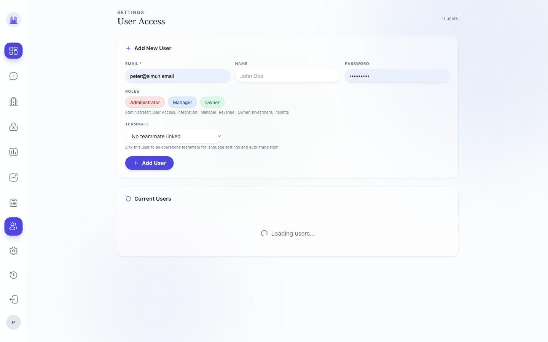This screenshot has height=342, width=548.
Task: Open the clipboard checklist sidebar icon
Action: (x=13, y=203)
